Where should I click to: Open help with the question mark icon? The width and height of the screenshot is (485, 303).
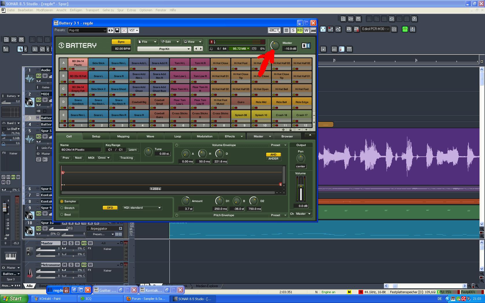click(x=414, y=19)
